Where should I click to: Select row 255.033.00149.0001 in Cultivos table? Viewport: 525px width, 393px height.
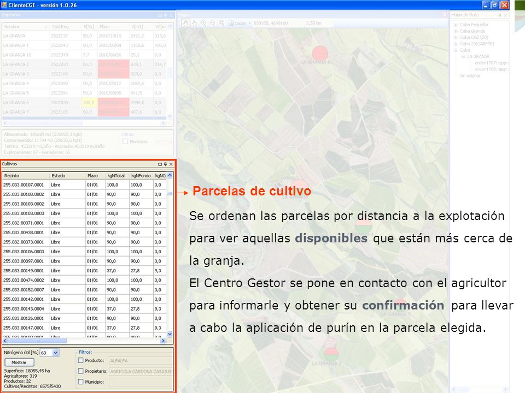tap(84, 271)
